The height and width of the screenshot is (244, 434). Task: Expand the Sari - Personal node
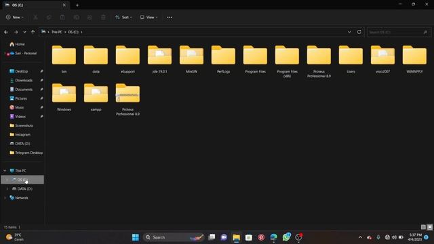click(5, 53)
